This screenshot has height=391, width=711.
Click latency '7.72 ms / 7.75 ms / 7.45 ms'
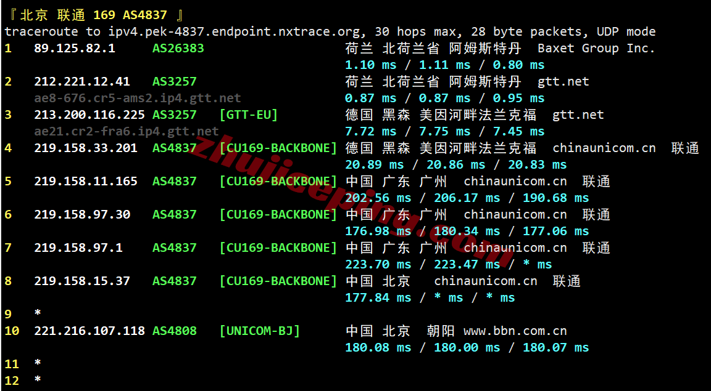(445, 131)
